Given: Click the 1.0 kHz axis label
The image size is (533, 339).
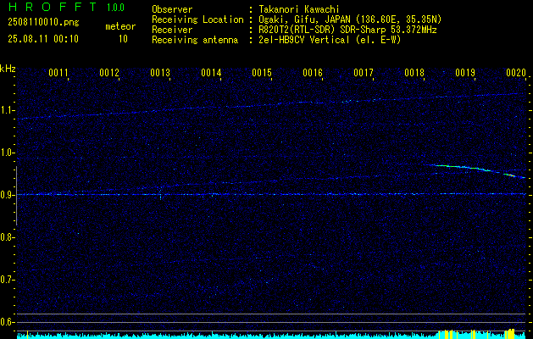Looking at the screenshot, I should pyautogui.click(x=7, y=153).
